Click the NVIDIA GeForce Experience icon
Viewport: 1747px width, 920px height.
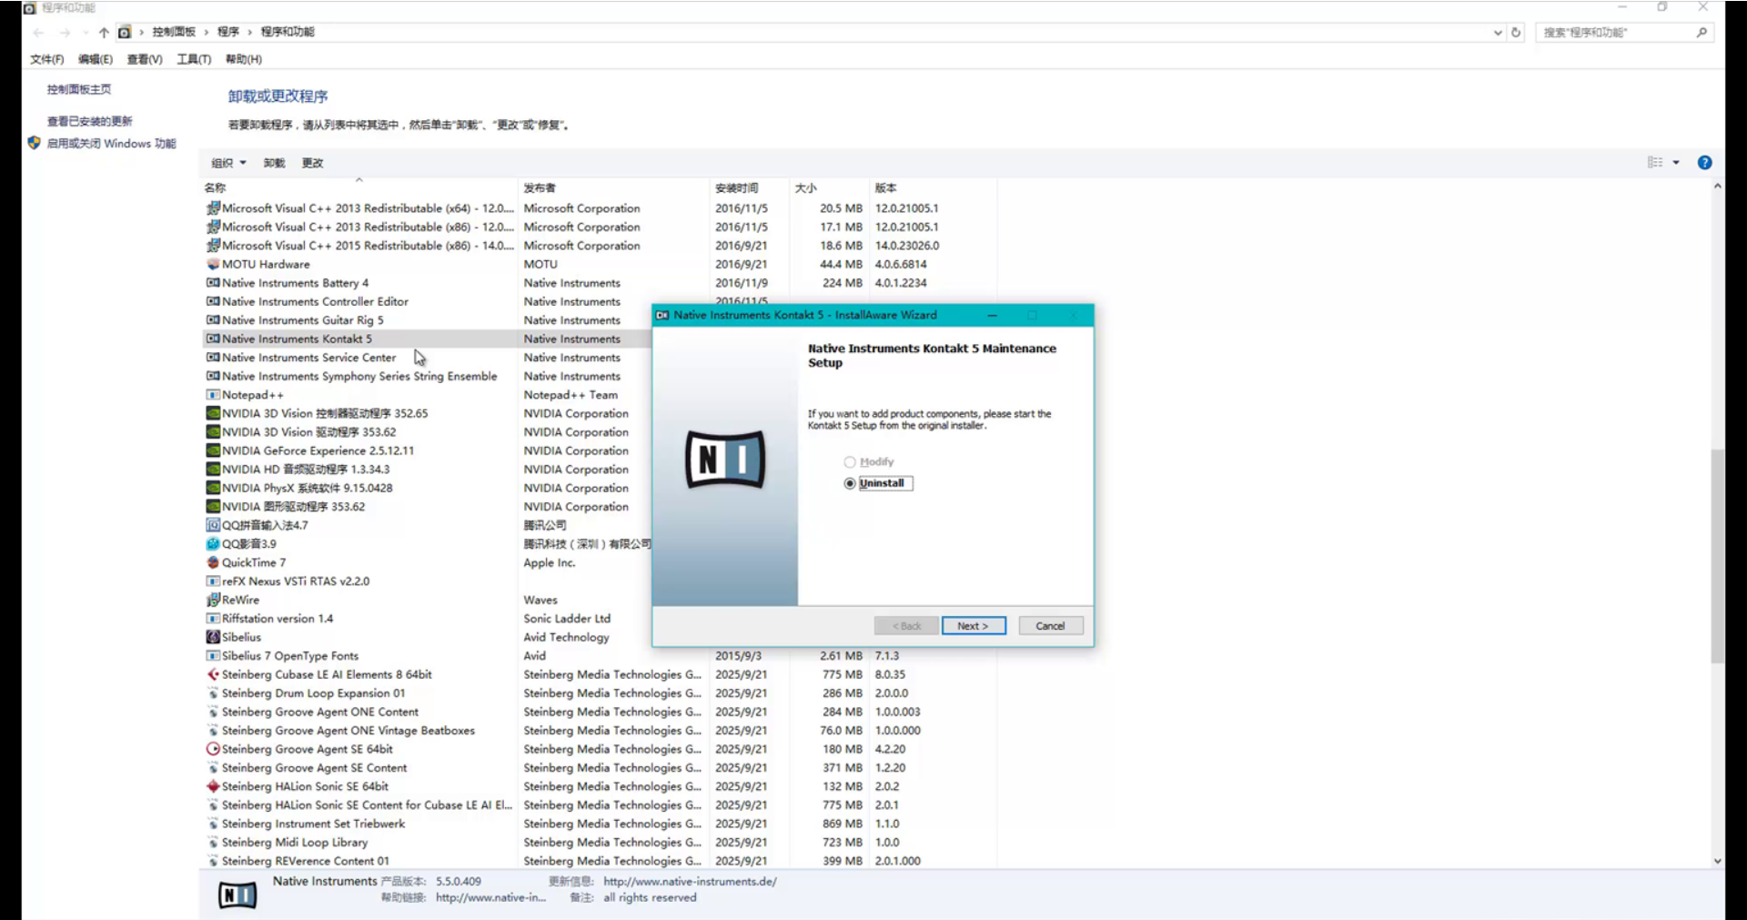pyautogui.click(x=213, y=450)
